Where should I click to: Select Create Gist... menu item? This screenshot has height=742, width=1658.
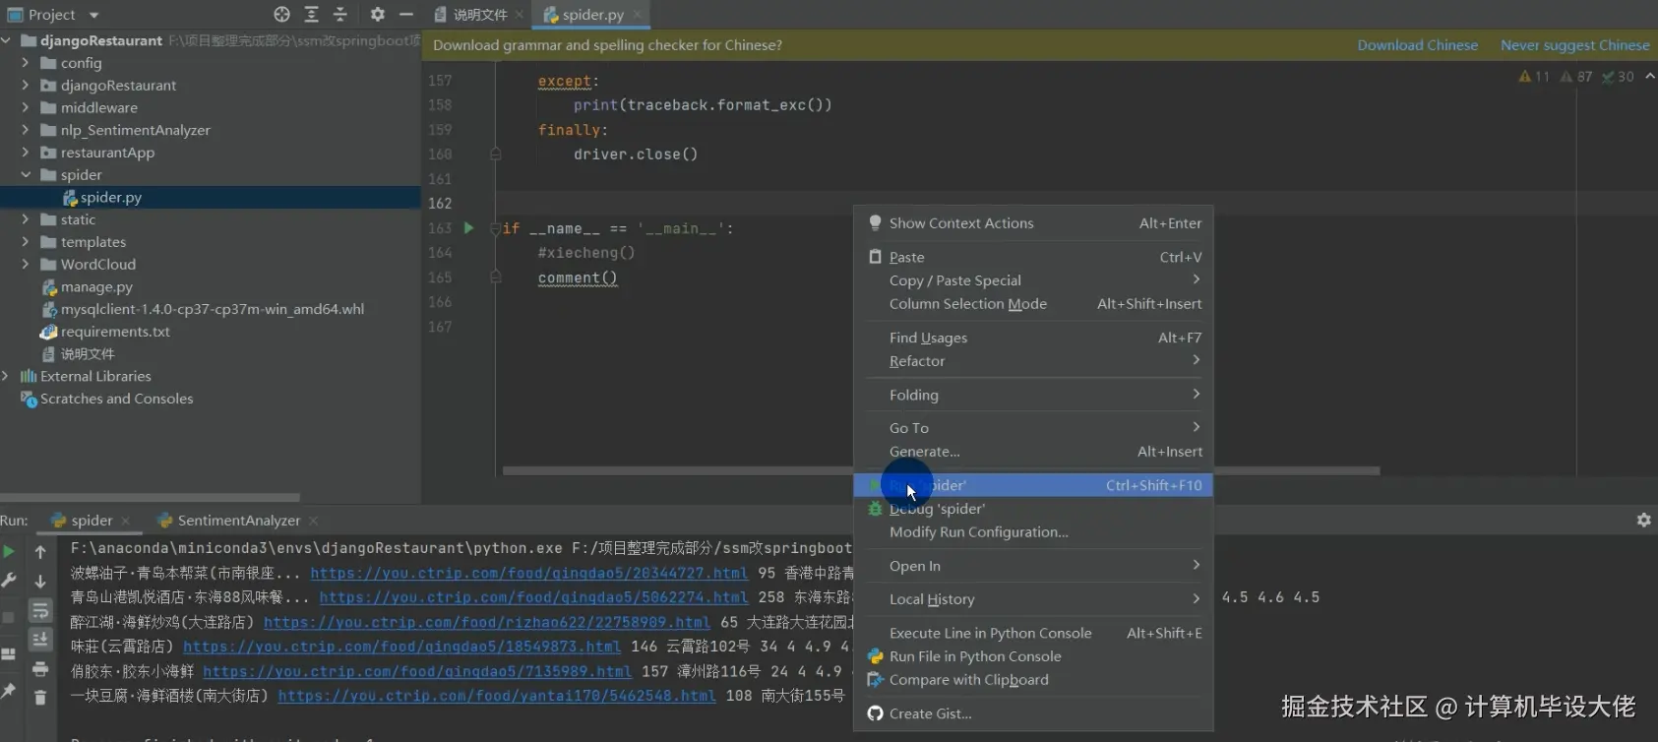point(1033,713)
